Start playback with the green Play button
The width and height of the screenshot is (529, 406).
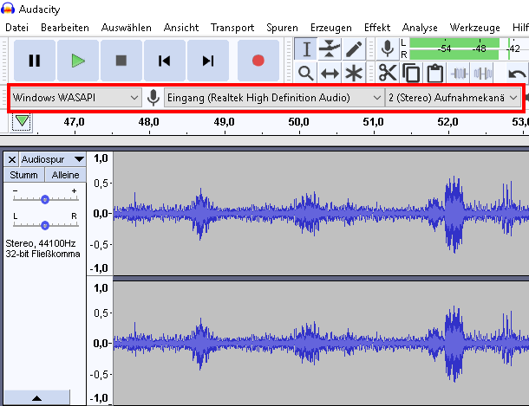[78, 61]
